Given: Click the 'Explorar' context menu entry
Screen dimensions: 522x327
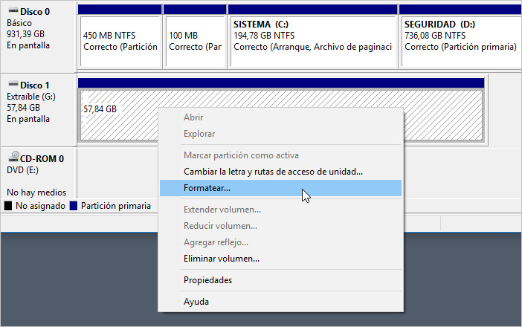Looking at the screenshot, I should pos(199,134).
